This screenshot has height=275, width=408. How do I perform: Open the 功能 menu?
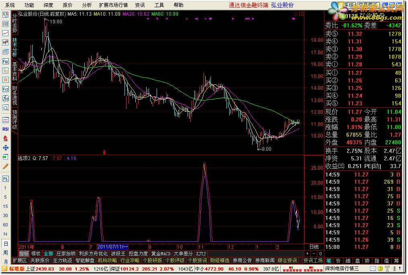[29, 5]
